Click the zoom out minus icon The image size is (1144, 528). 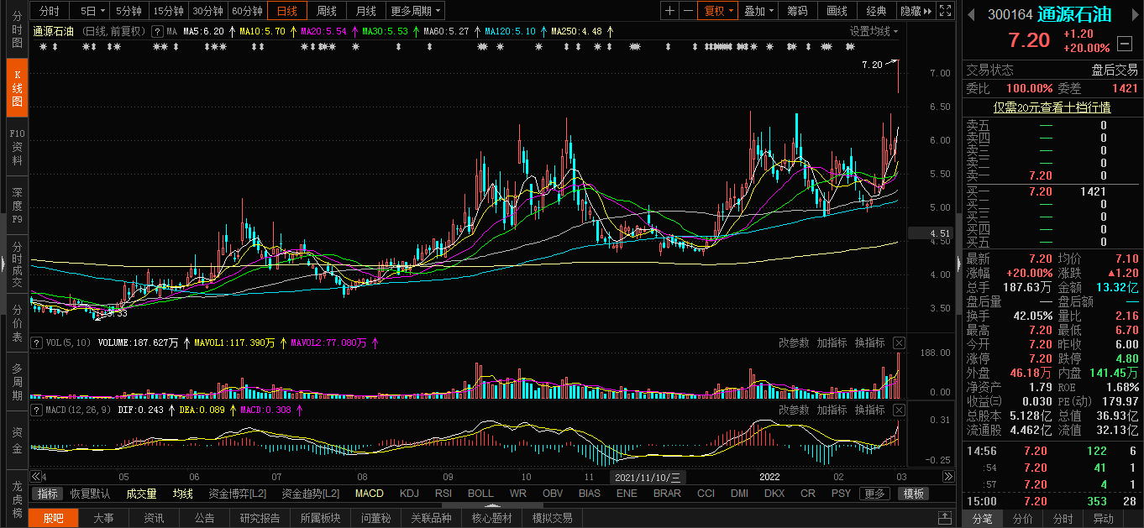click(688, 11)
